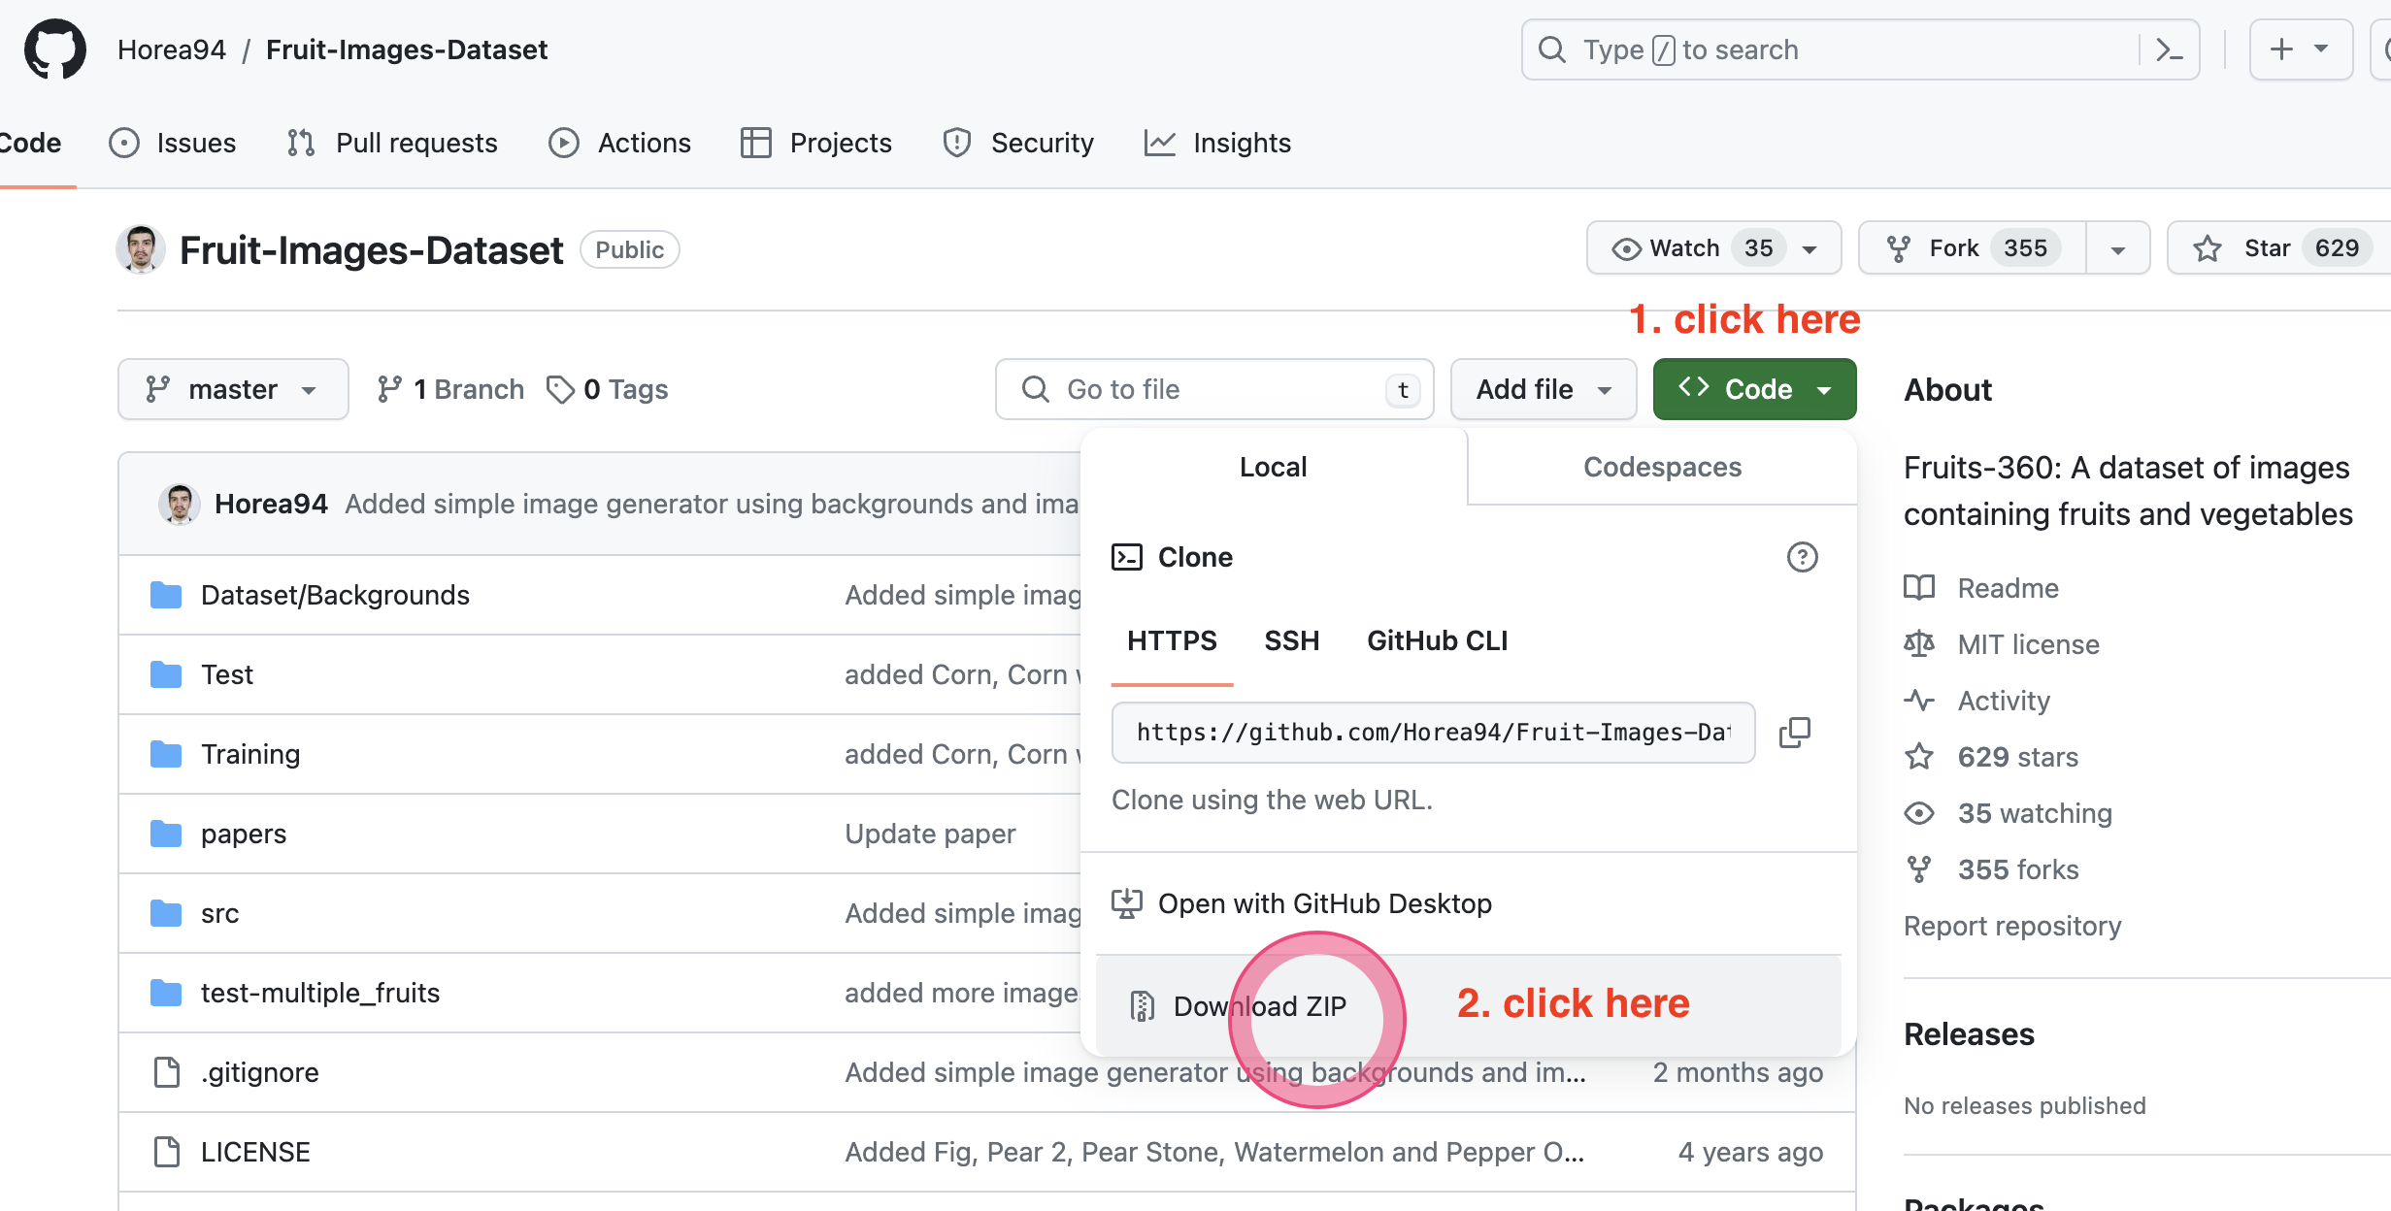2391x1211 pixels.
Task: Copy the HTTPS clone URL
Action: tap(1794, 733)
